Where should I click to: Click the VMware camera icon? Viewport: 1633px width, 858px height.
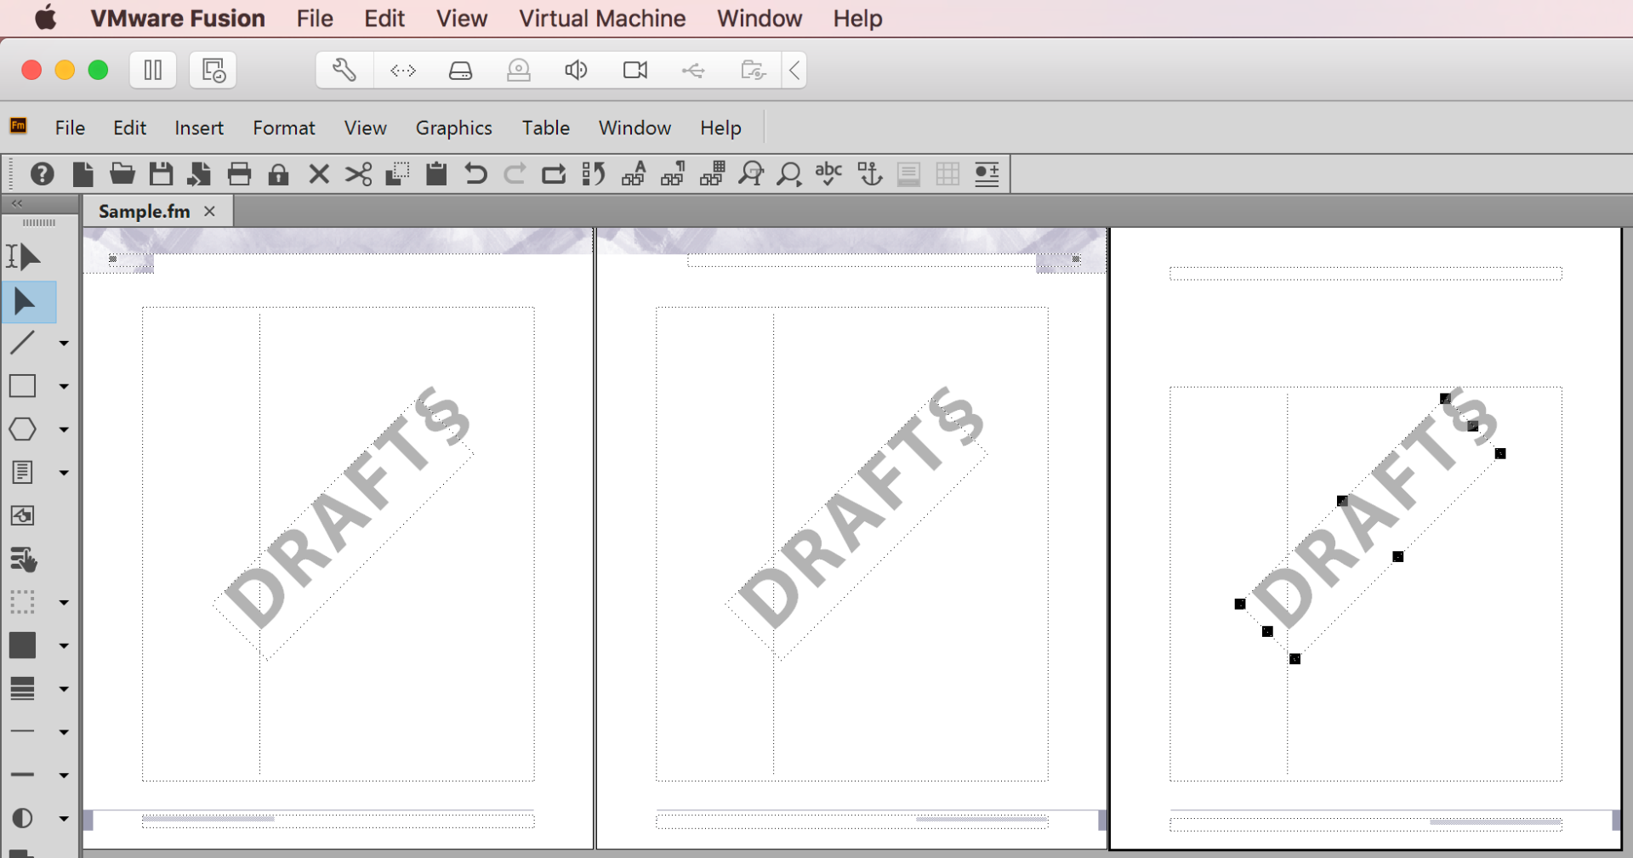(635, 70)
